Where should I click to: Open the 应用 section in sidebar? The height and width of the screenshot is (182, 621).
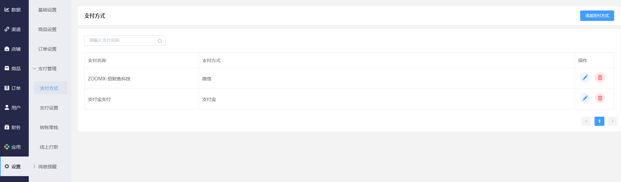pyautogui.click(x=14, y=147)
